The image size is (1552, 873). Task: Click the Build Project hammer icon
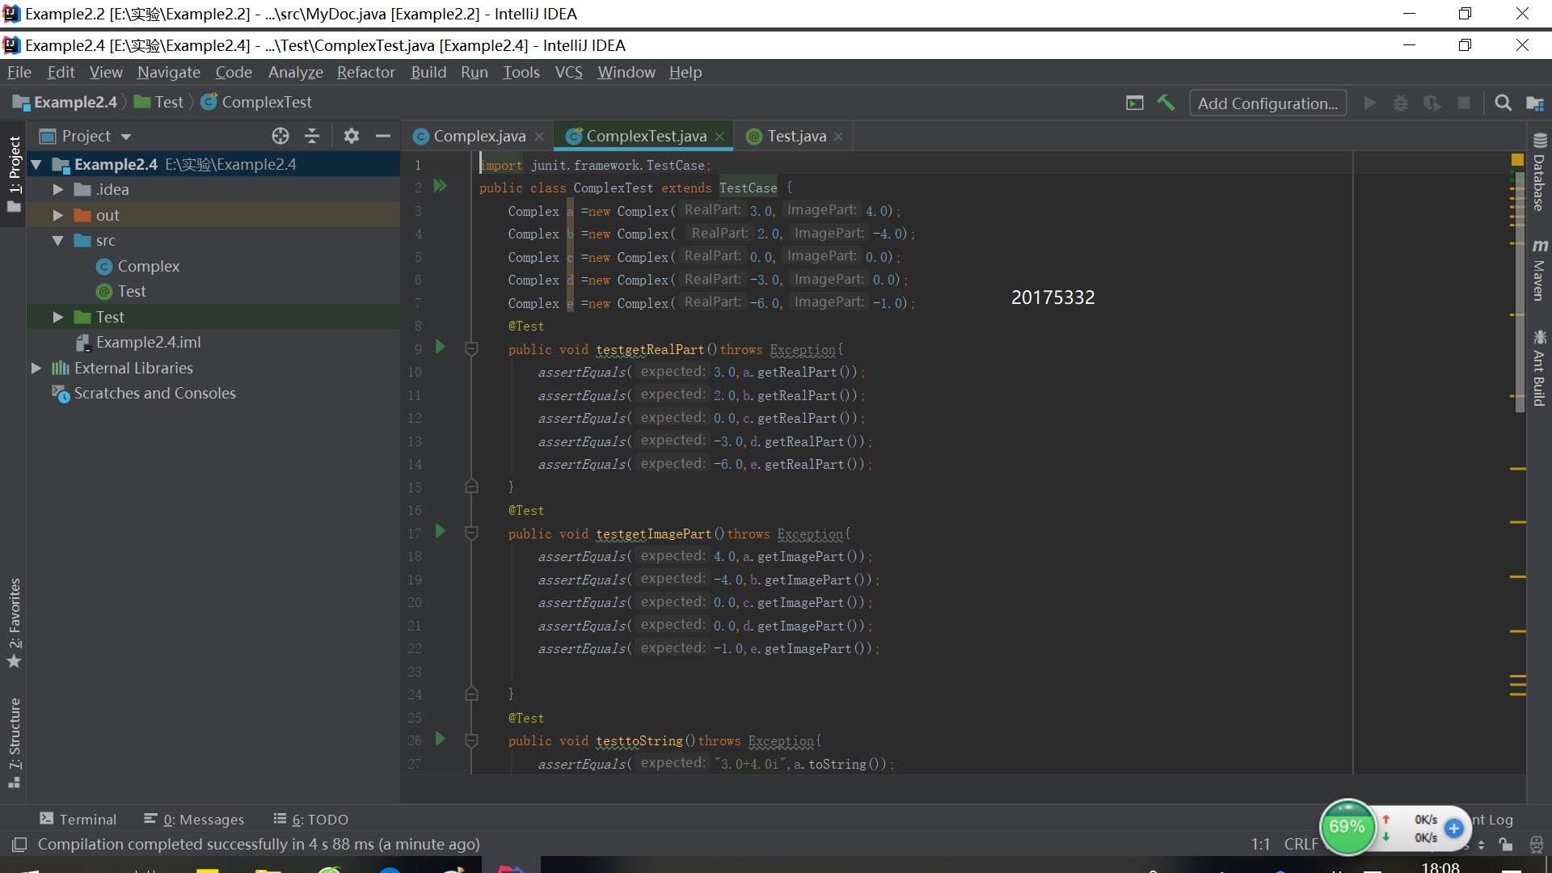(x=1166, y=103)
